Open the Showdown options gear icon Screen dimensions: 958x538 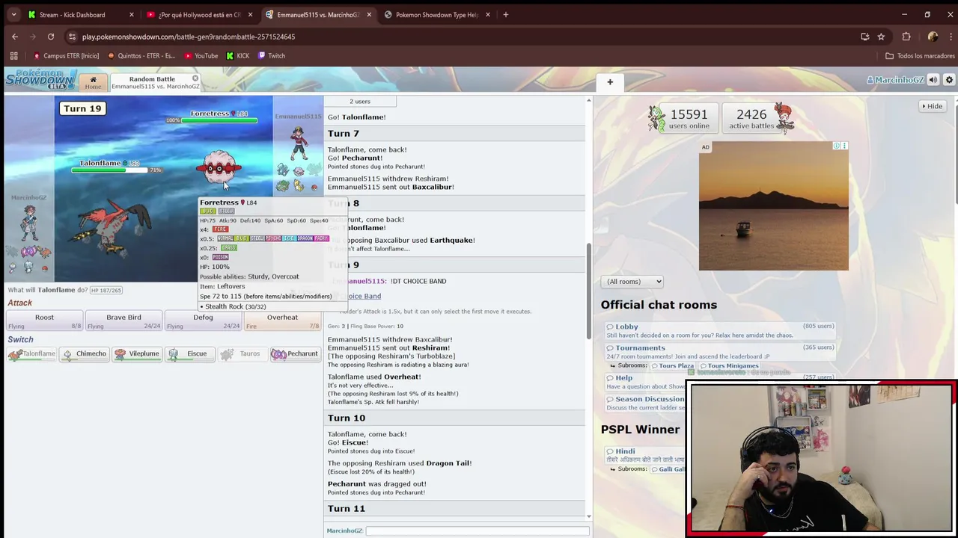point(949,80)
